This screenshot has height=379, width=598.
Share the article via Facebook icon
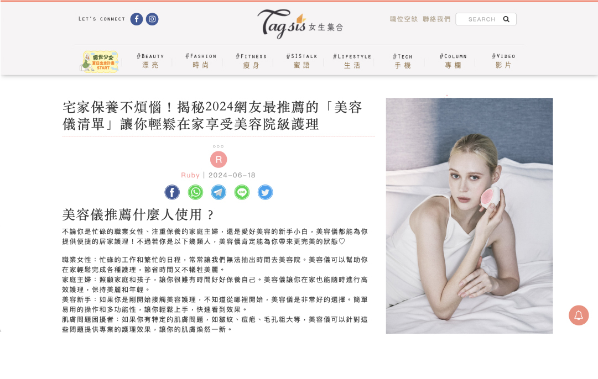(172, 192)
